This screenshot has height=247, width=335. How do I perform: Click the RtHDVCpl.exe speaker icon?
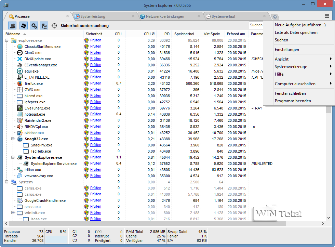pos(20,127)
